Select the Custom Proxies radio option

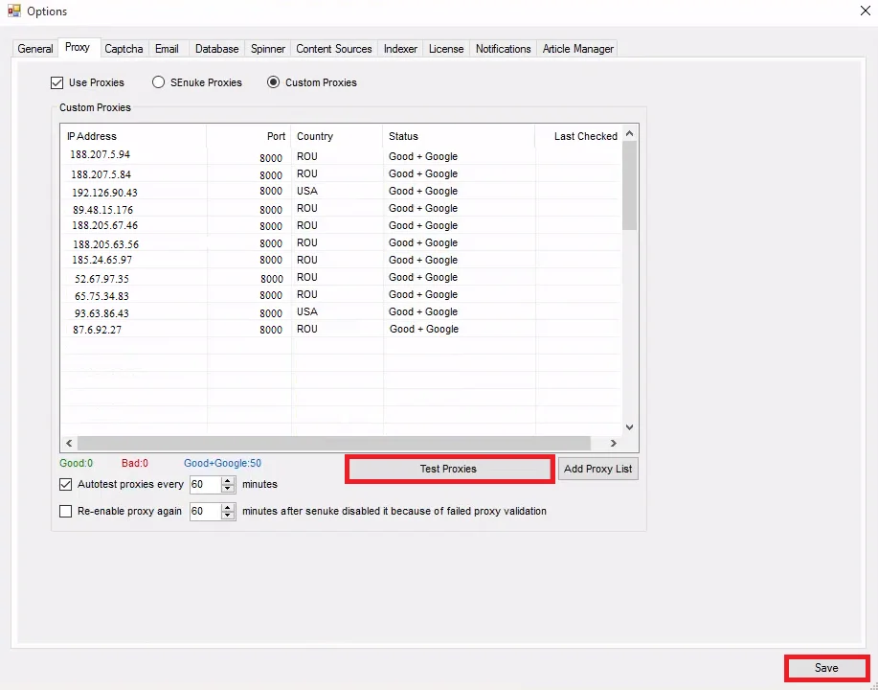point(274,82)
